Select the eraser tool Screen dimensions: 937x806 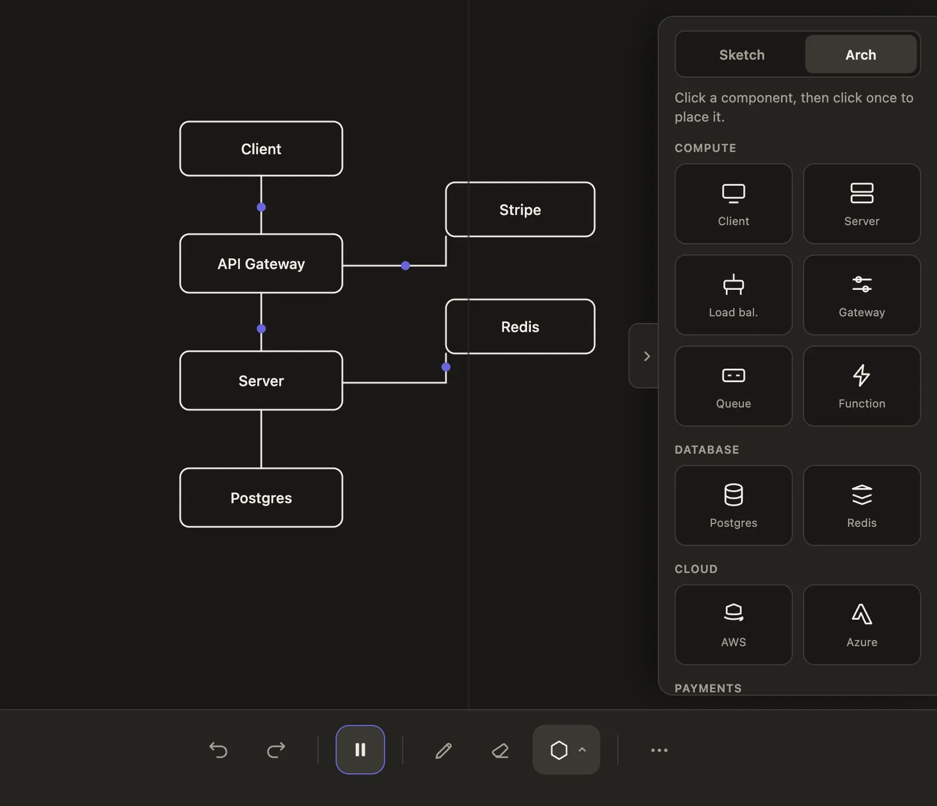click(x=500, y=750)
